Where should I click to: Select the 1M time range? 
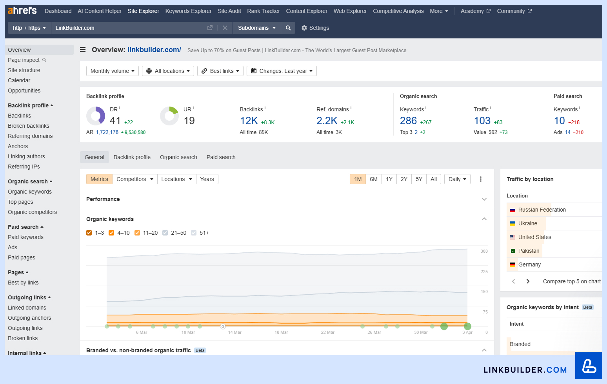click(358, 179)
